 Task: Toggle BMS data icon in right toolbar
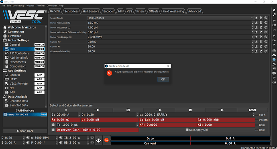pos(274,73)
